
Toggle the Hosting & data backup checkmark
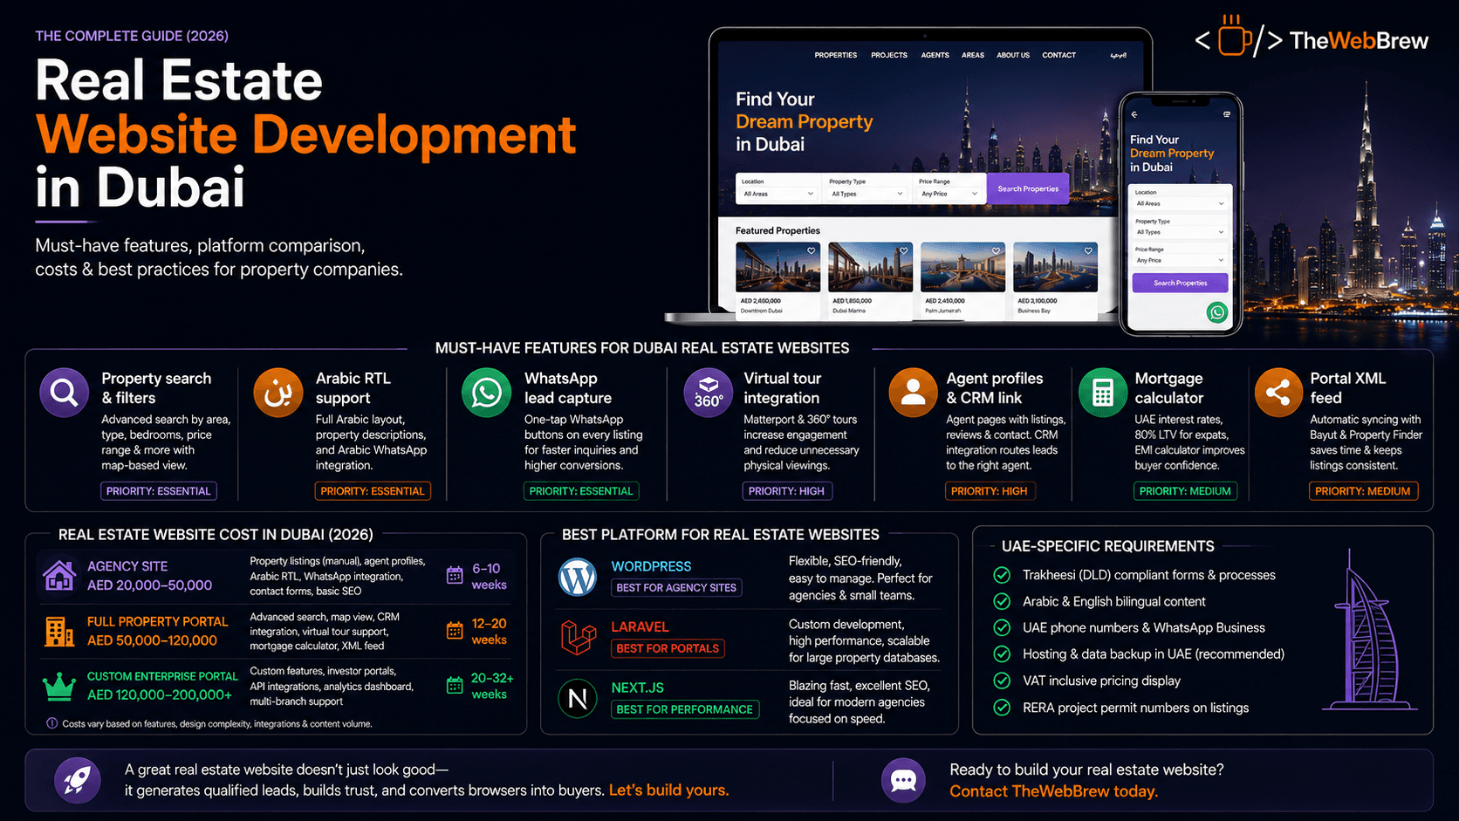click(1002, 653)
